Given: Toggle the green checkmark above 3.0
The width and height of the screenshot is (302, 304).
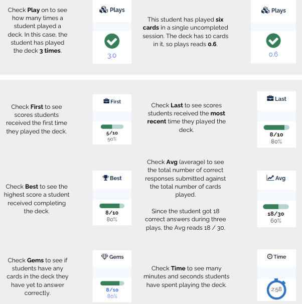Looking at the screenshot, I should pos(112,41).
